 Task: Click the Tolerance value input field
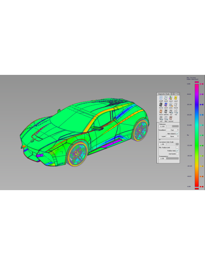[162, 126]
